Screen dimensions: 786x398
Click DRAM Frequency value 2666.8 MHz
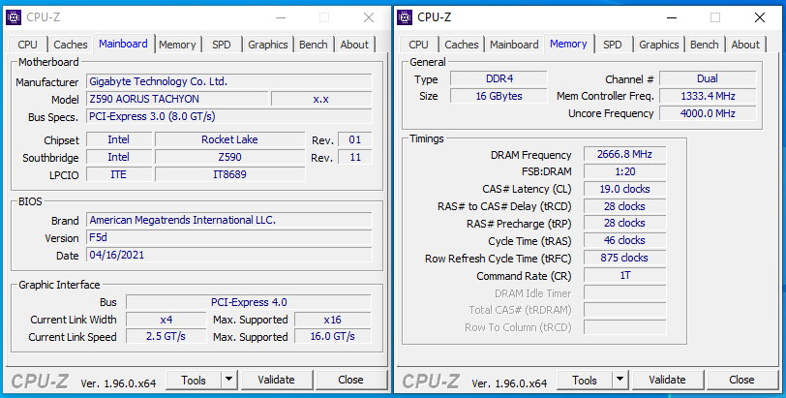tap(624, 154)
